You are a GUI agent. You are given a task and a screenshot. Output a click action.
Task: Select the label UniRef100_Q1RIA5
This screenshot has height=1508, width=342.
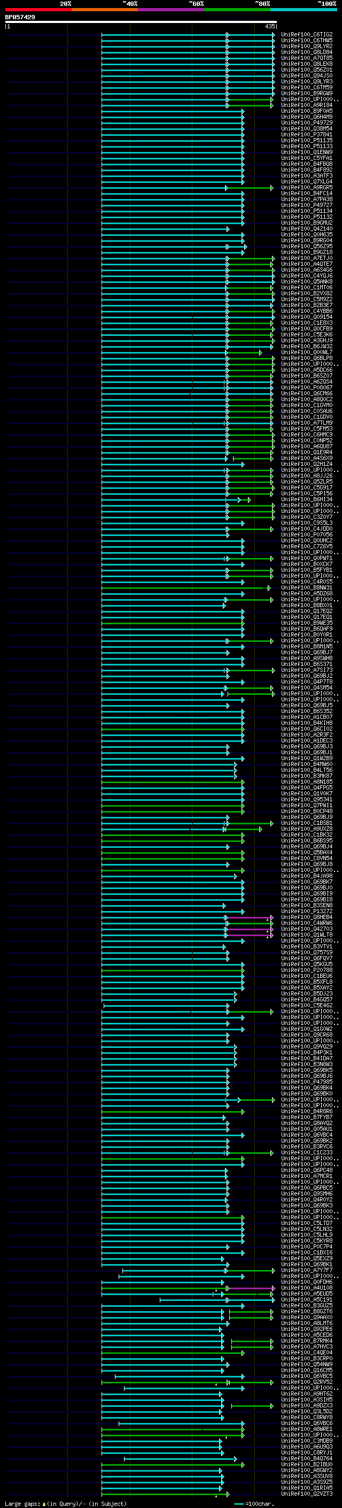[x=306, y=1488]
